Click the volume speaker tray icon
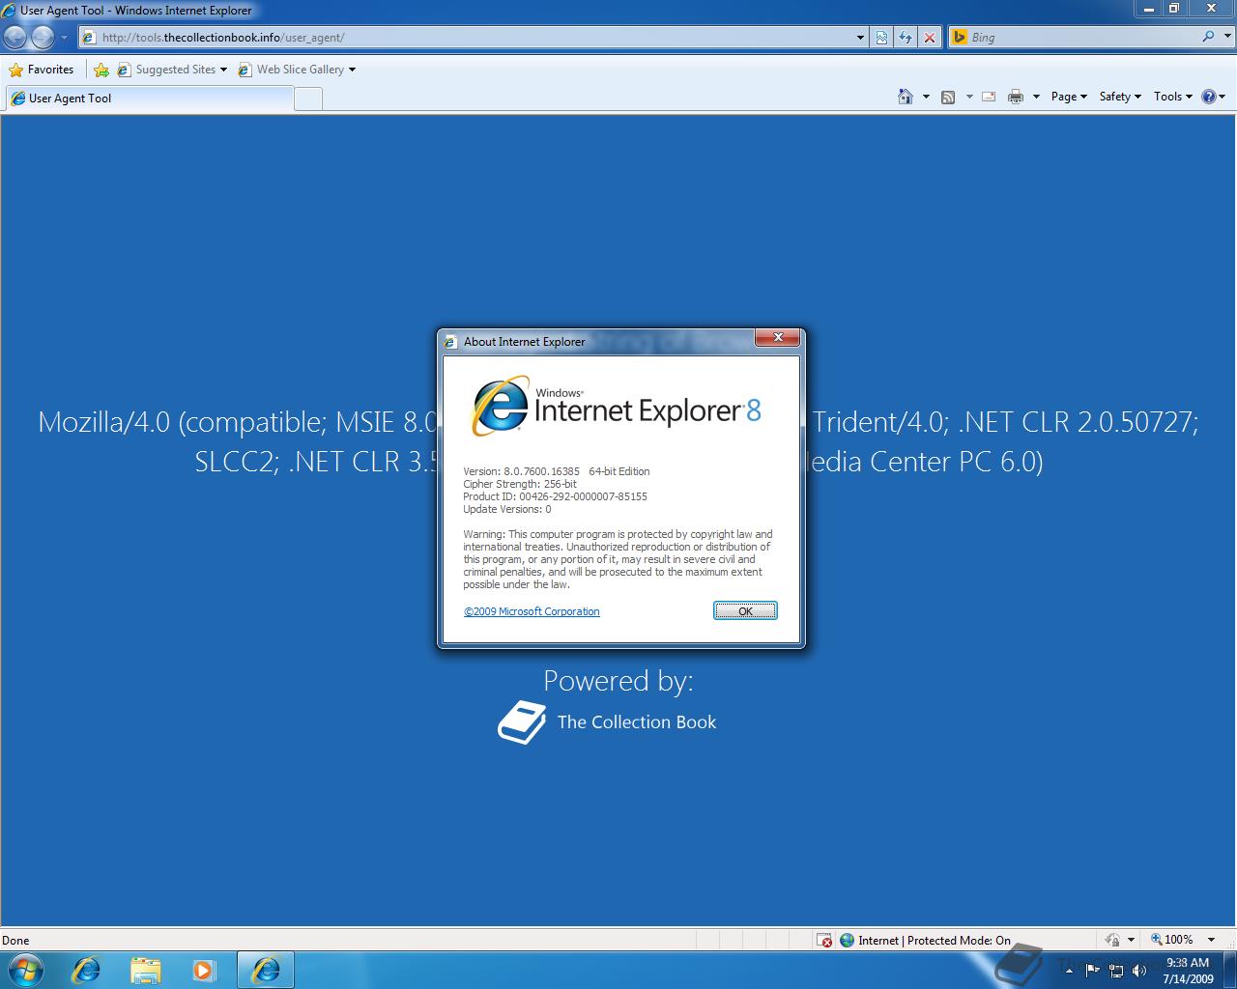This screenshot has height=989, width=1237. click(x=1139, y=971)
